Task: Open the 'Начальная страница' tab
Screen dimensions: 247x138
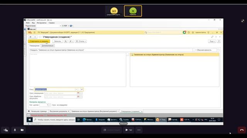Action: tap(37, 111)
